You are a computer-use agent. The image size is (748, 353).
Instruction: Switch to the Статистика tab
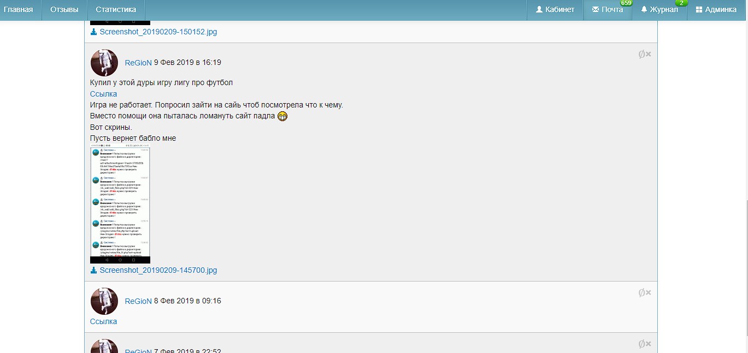(115, 9)
